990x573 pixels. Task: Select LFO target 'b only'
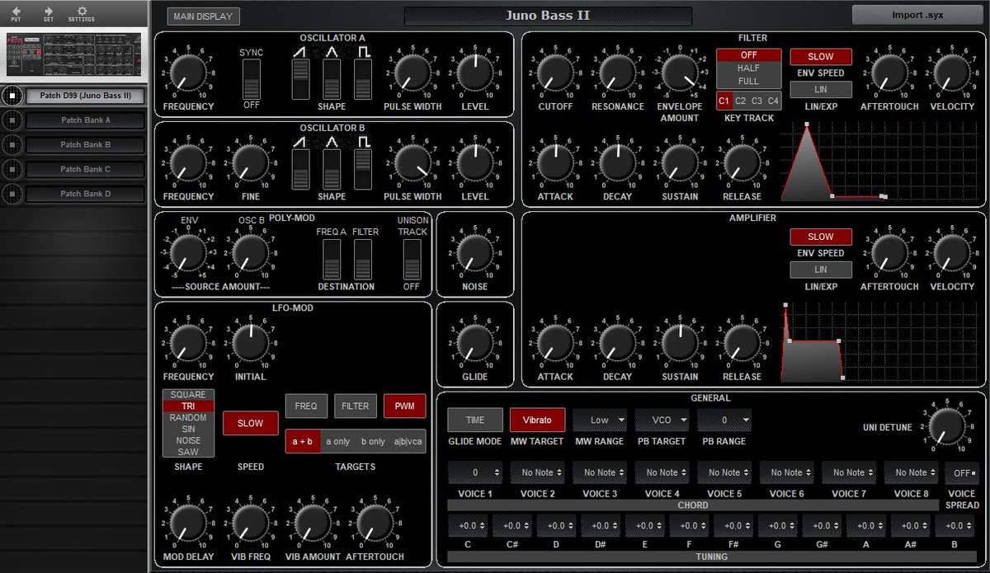(374, 441)
